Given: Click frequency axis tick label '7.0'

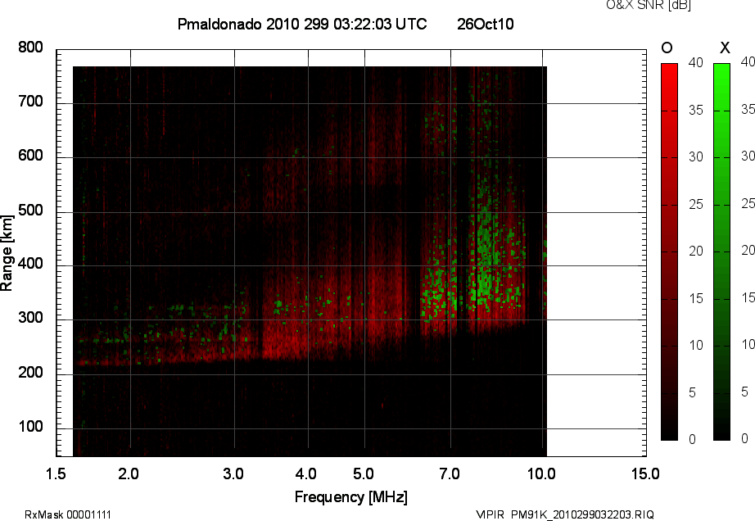Looking at the screenshot, I should click(450, 474).
